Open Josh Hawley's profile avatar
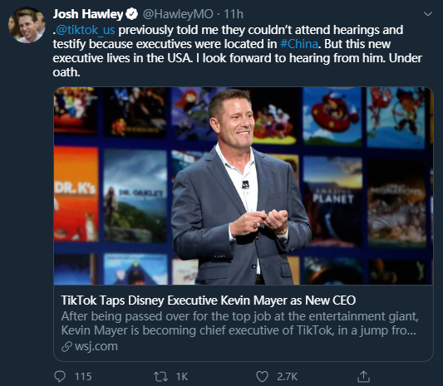Screen dimensions: 443x386 pyautogui.click(x=27, y=25)
